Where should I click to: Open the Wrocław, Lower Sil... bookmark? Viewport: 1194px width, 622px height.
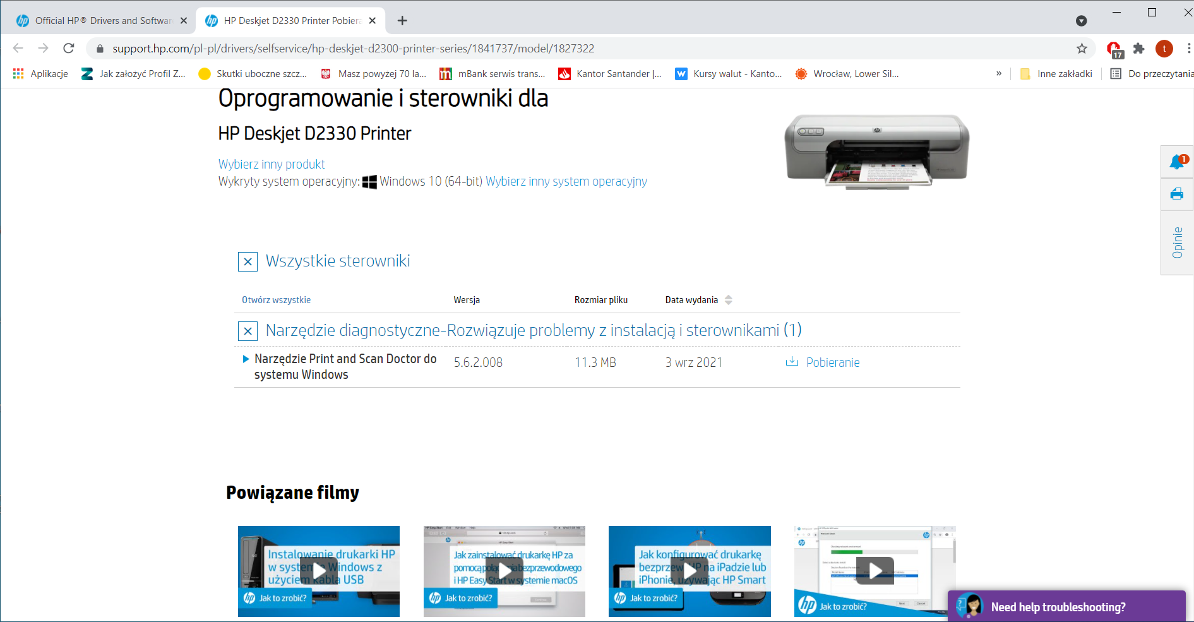click(847, 74)
